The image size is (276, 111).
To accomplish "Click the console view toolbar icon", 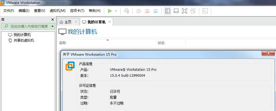I will pos(205,11).
